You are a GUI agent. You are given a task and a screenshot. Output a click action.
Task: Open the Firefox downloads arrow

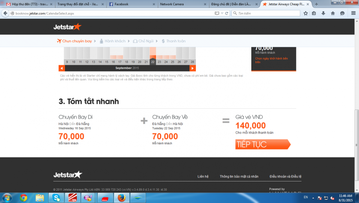coord(323,13)
